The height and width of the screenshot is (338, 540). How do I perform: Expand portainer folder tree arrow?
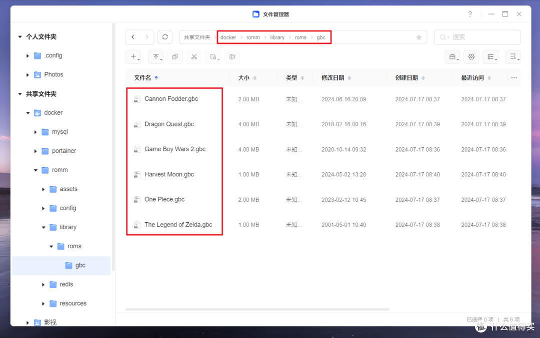35,151
